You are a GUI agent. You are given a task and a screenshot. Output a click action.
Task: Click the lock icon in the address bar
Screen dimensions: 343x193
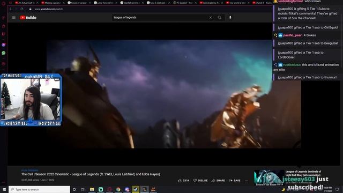(x=31, y=9)
